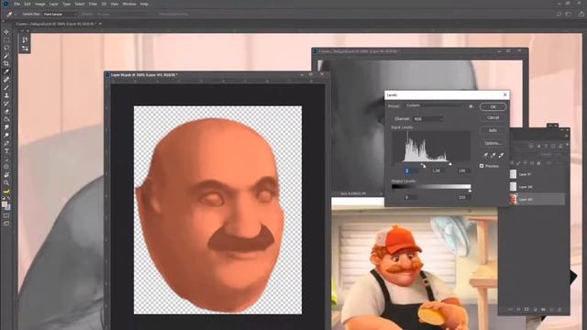Toggle the Preview checkbox in Levels
The image size is (587, 330).
coord(482,166)
